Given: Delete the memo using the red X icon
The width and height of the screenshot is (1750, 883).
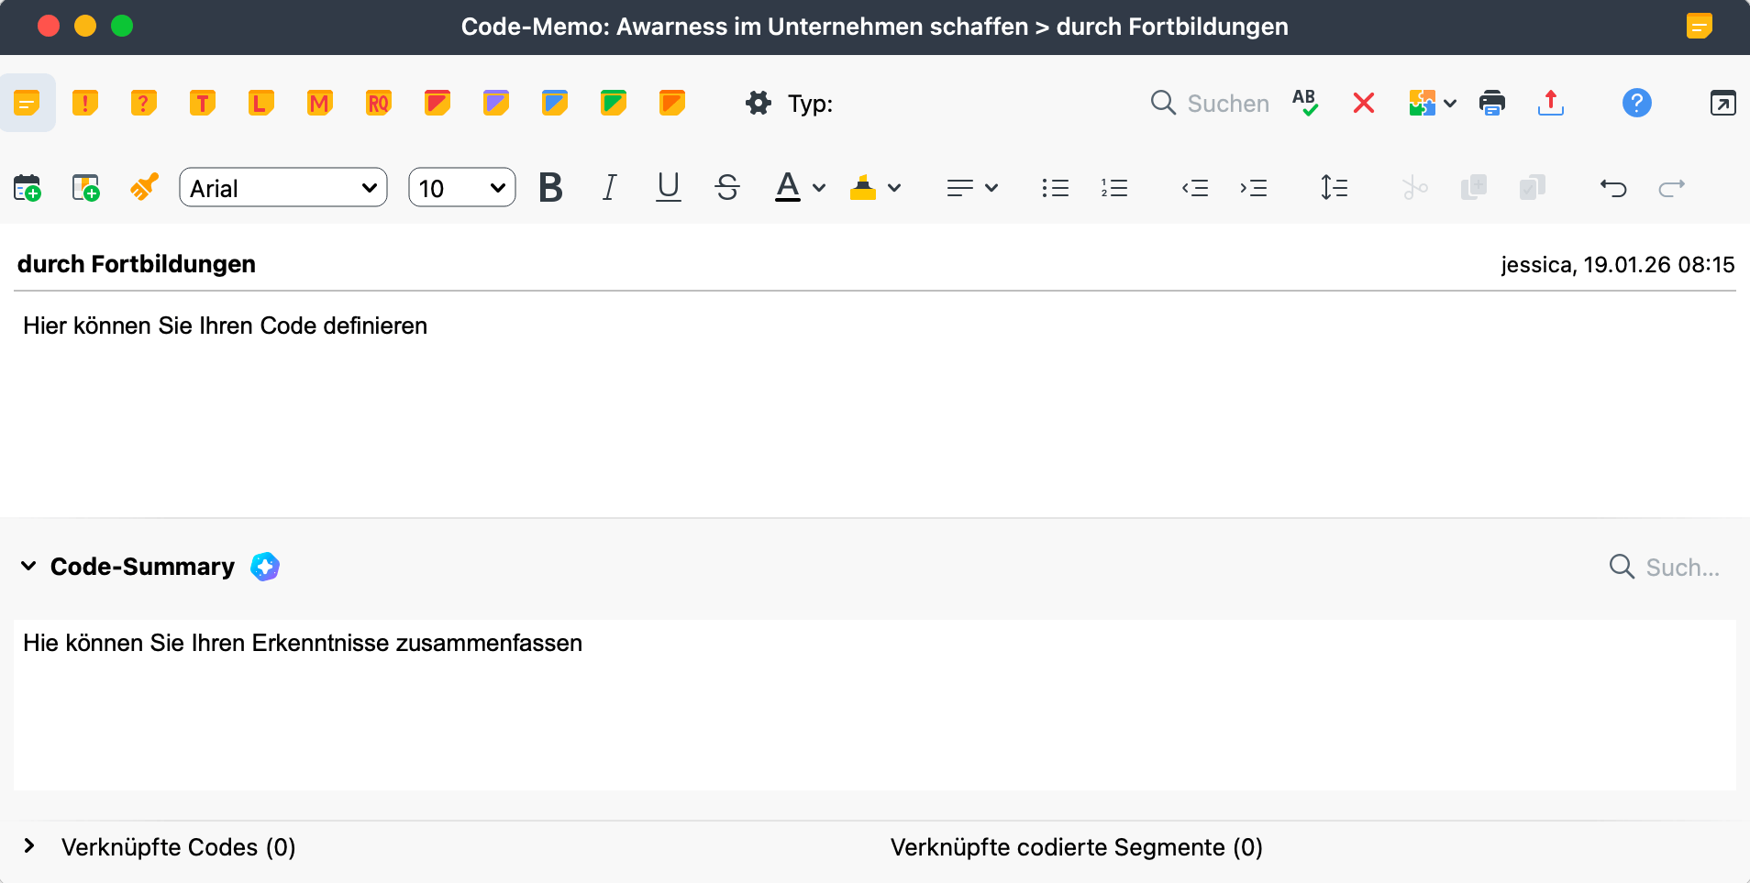Looking at the screenshot, I should 1363,103.
